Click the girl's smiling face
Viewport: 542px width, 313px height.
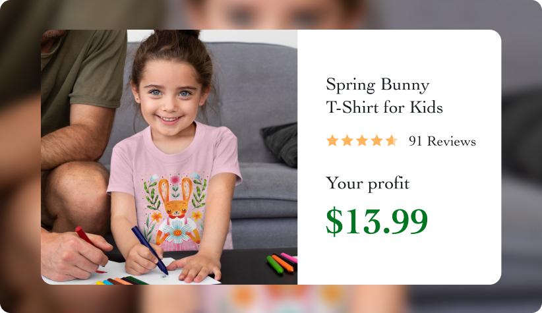click(169, 97)
